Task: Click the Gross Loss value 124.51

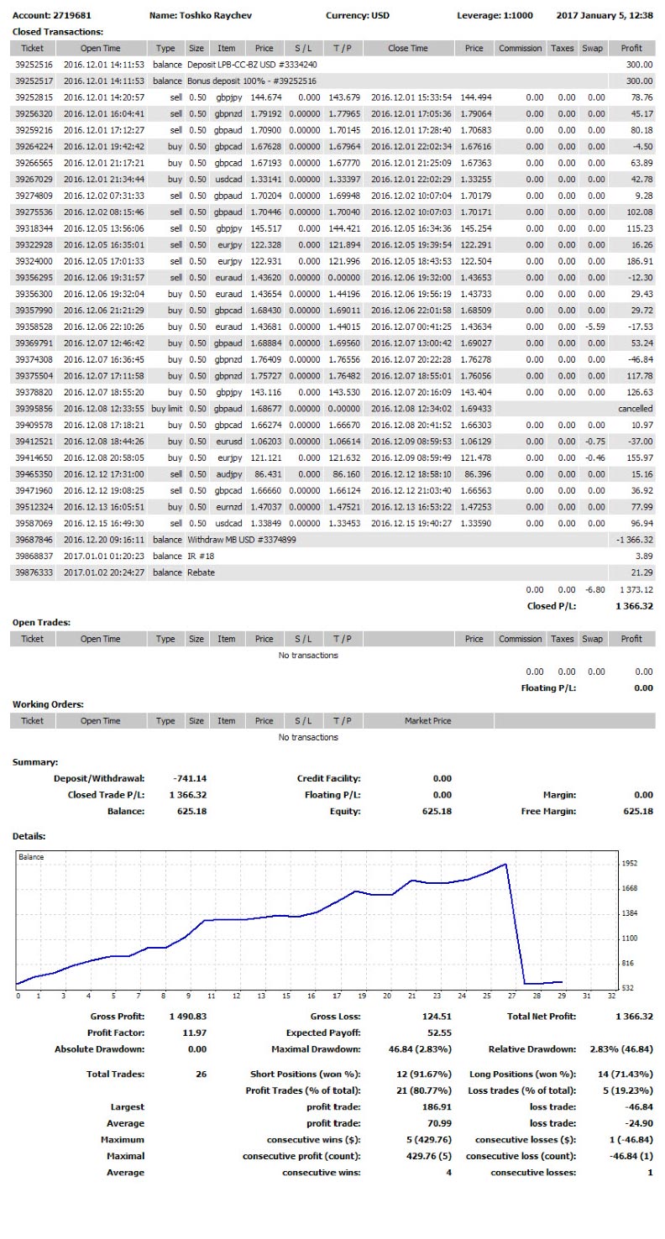Action: (437, 1016)
